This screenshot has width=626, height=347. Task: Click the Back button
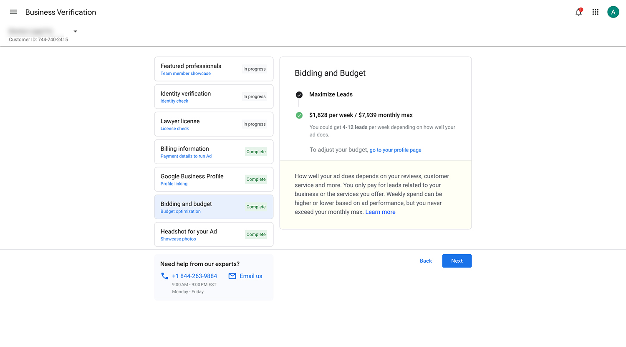(x=426, y=261)
